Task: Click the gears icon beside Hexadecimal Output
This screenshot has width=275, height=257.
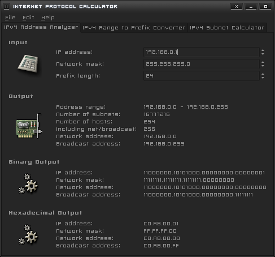Action: pyautogui.click(x=28, y=234)
